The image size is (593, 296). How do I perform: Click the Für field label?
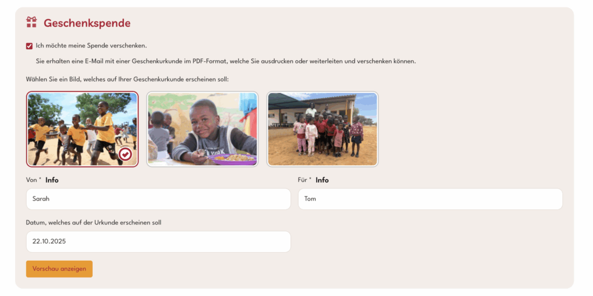click(x=302, y=180)
